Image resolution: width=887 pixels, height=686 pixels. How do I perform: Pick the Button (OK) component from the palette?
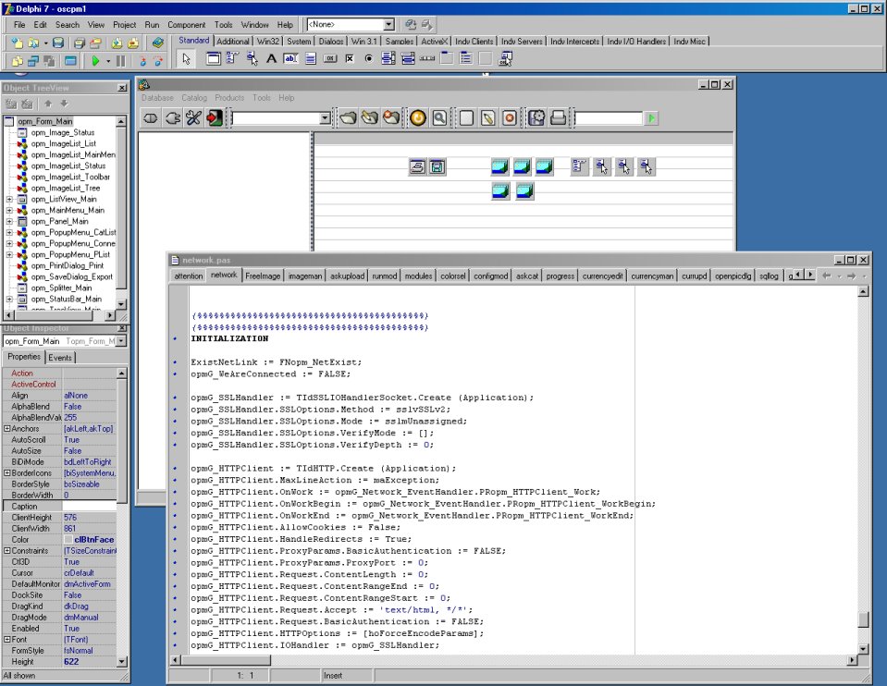tap(330, 59)
